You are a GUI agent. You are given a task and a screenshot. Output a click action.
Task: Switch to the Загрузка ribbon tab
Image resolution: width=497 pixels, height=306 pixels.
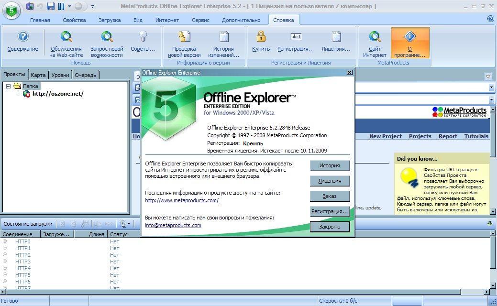click(110, 20)
